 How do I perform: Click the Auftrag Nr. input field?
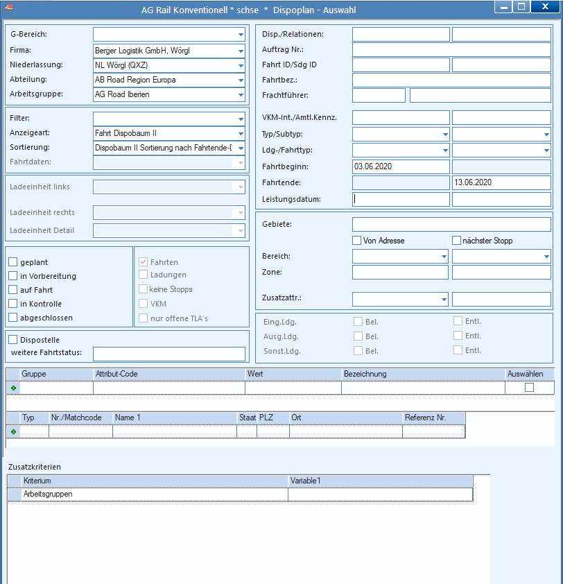451,49
